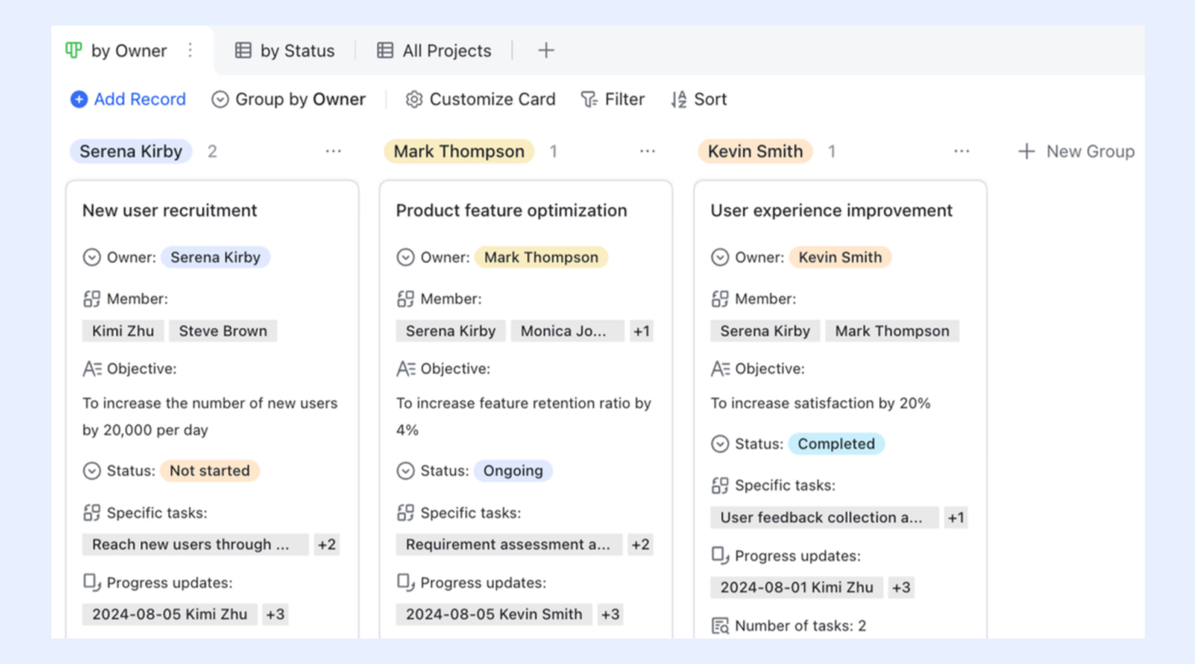Click Mark Thompson member chip in improvement card
The width and height of the screenshot is (1195, 664).
892,331
